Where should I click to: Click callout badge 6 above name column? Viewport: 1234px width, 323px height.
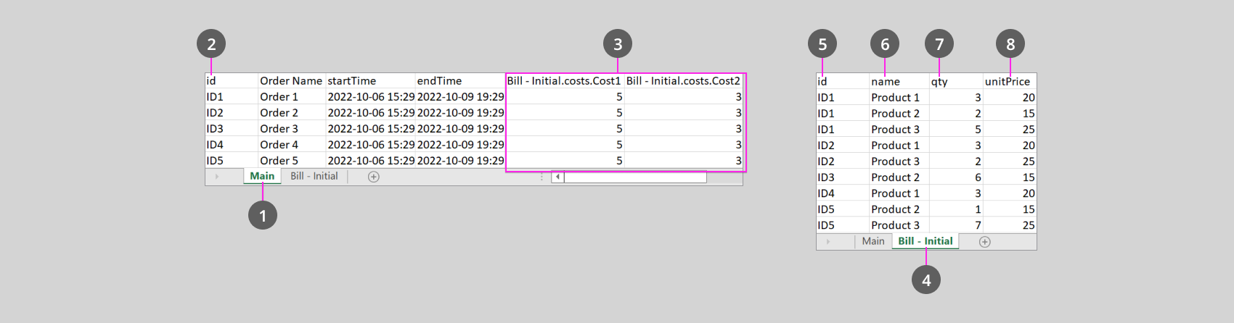(885, 44)
